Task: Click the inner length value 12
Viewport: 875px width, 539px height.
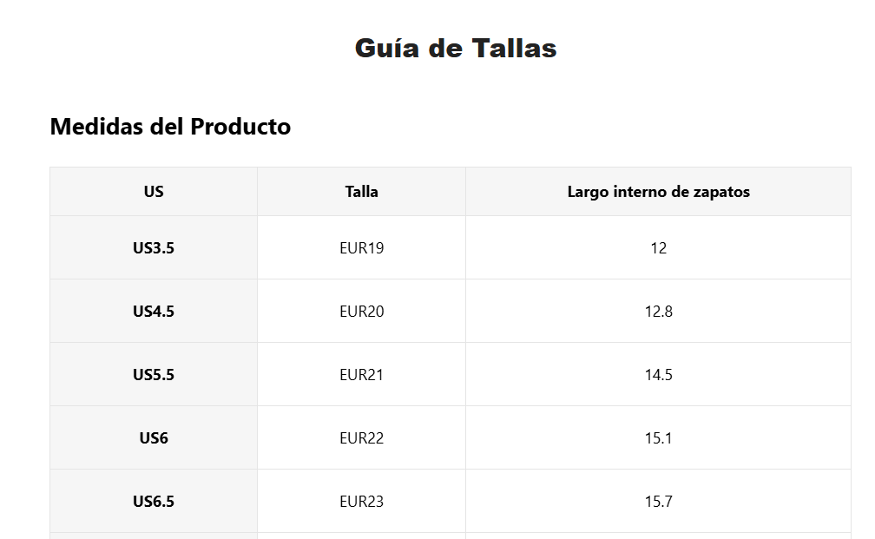Action: tap(659, 247)
